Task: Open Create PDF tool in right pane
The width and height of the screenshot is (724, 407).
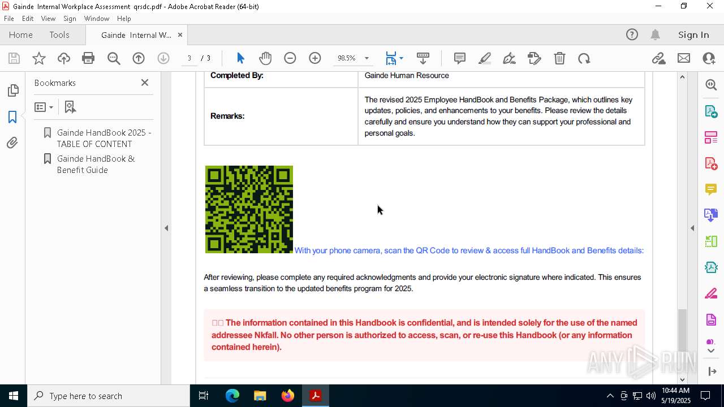Action: [711, 163]
